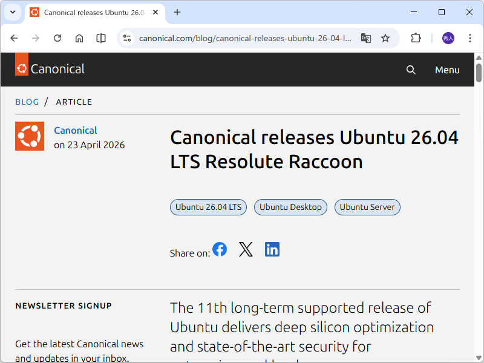The width and height of the screenshot is (484, 363).
Task: Open the site search magnifier
Action: tap(411, 70)
